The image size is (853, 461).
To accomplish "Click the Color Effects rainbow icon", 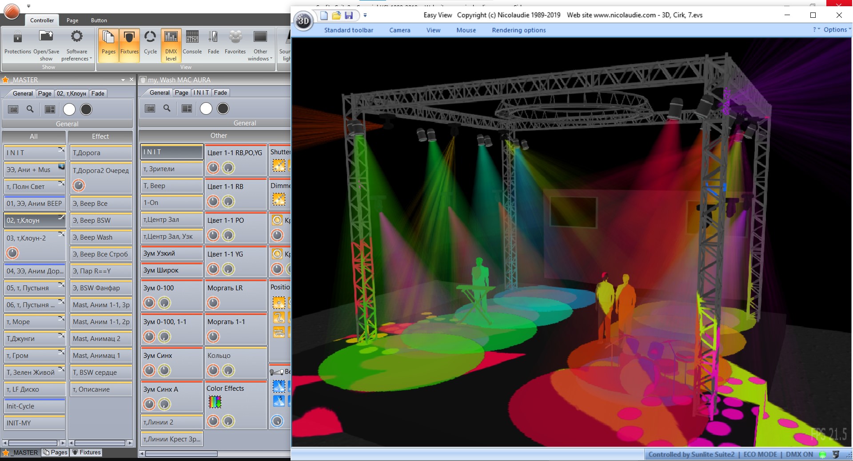I will pyautogui.click(x=215, y=402).
